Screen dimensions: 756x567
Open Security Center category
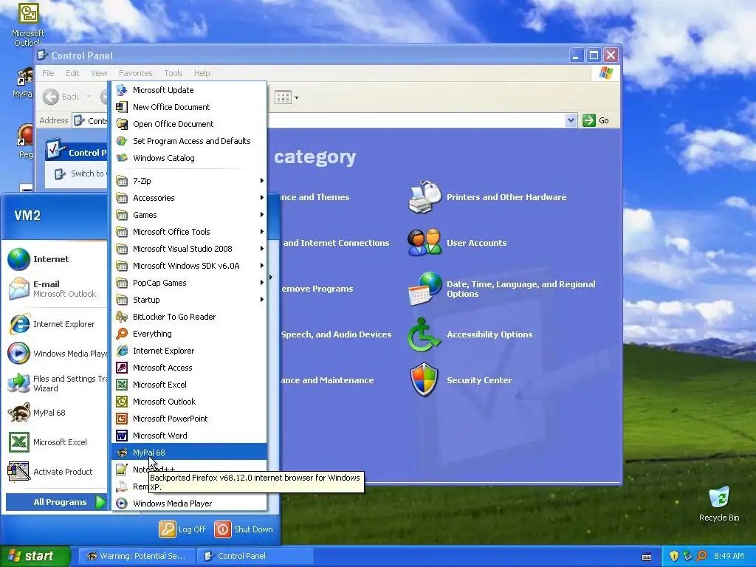[x=478, y=380]
